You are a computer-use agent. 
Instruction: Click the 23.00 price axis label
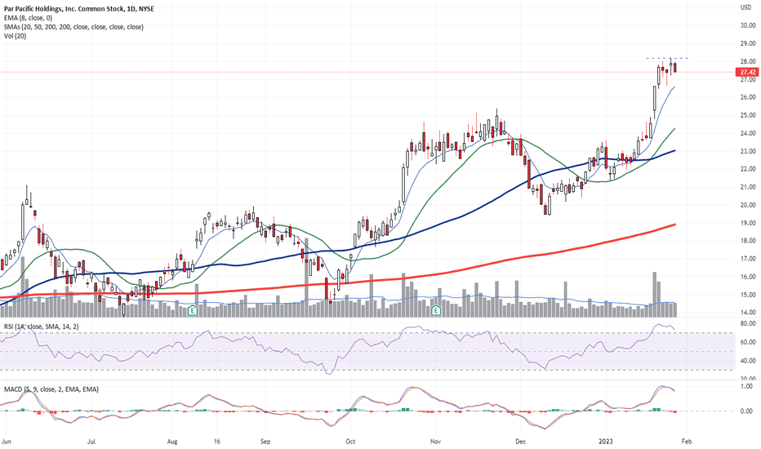pyautogui.click(x=748, y=151)
